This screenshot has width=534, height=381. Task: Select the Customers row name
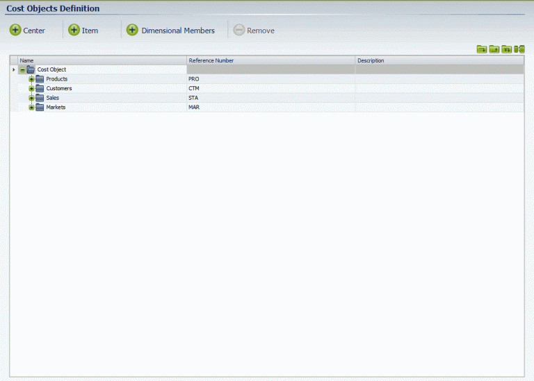[59, 88]
